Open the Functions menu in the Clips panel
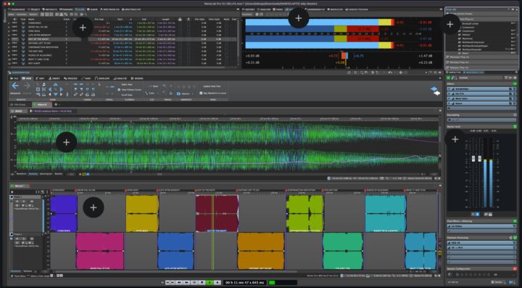The height and width of the screenshot is (288, 522). click(x=22, y=15)
